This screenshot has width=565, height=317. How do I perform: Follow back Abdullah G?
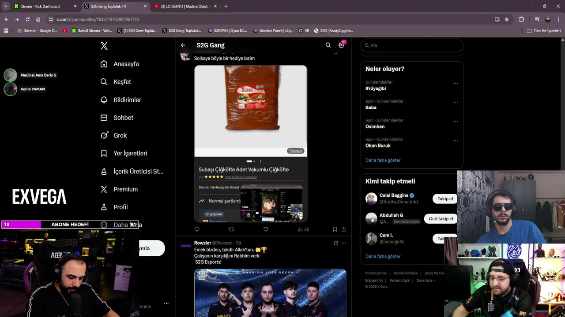tap(441, 218)
